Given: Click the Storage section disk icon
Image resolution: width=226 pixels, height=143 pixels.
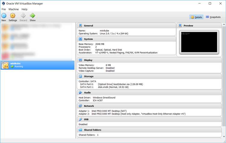Looking at the screenshot, I should [x=80, y=76].
